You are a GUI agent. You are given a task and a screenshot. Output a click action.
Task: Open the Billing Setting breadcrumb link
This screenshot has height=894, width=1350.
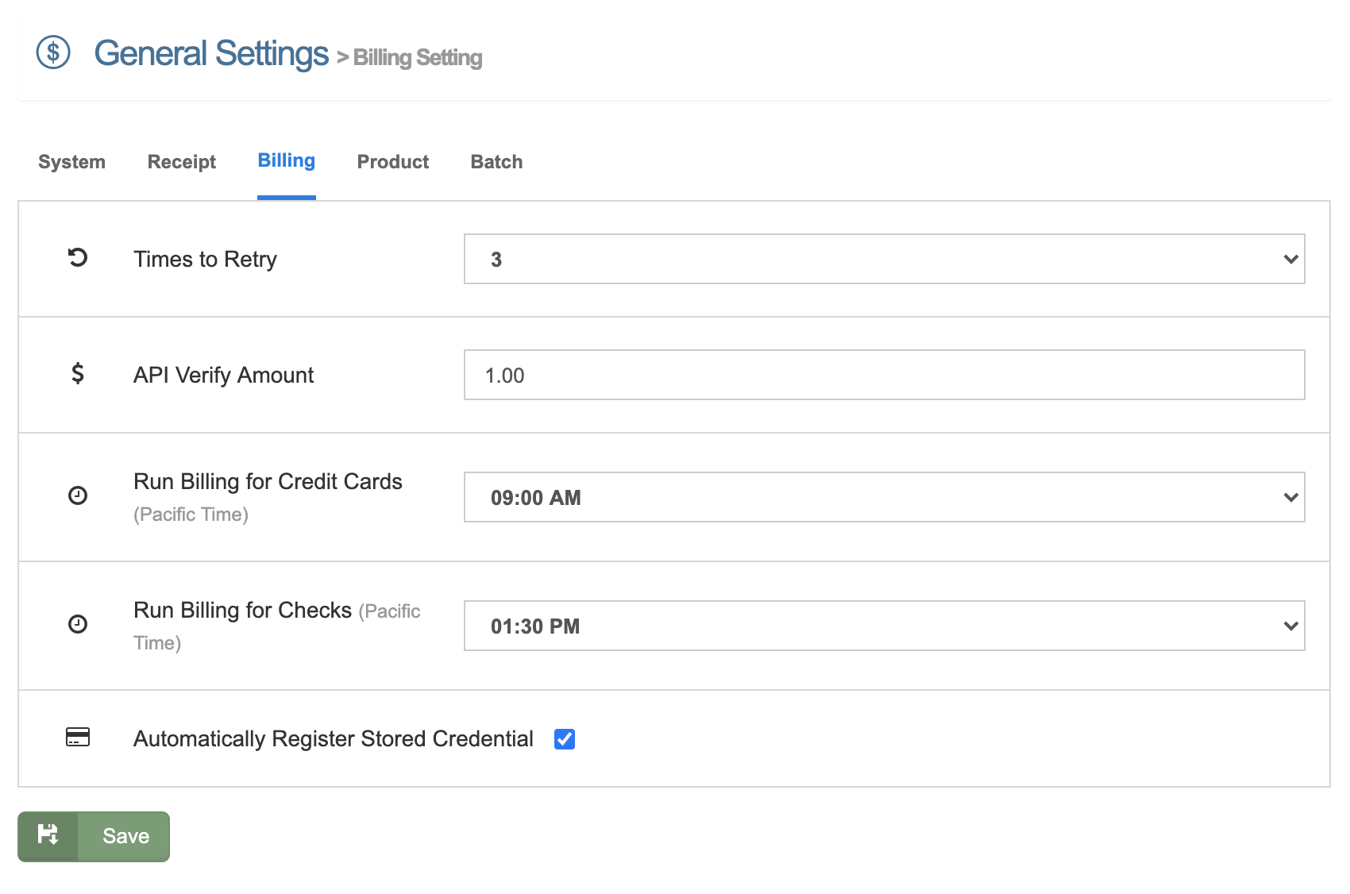point(418,56)
